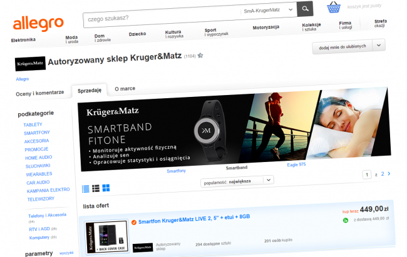Screen dimensions: 407x257
Task: Click Autoryzowany sklep label in offer
Action: pos(168,246)
